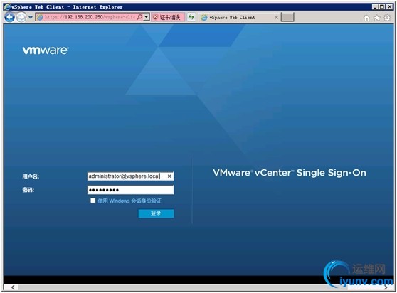Click the horizontal scrollbar left arrow

coord(13,287)
